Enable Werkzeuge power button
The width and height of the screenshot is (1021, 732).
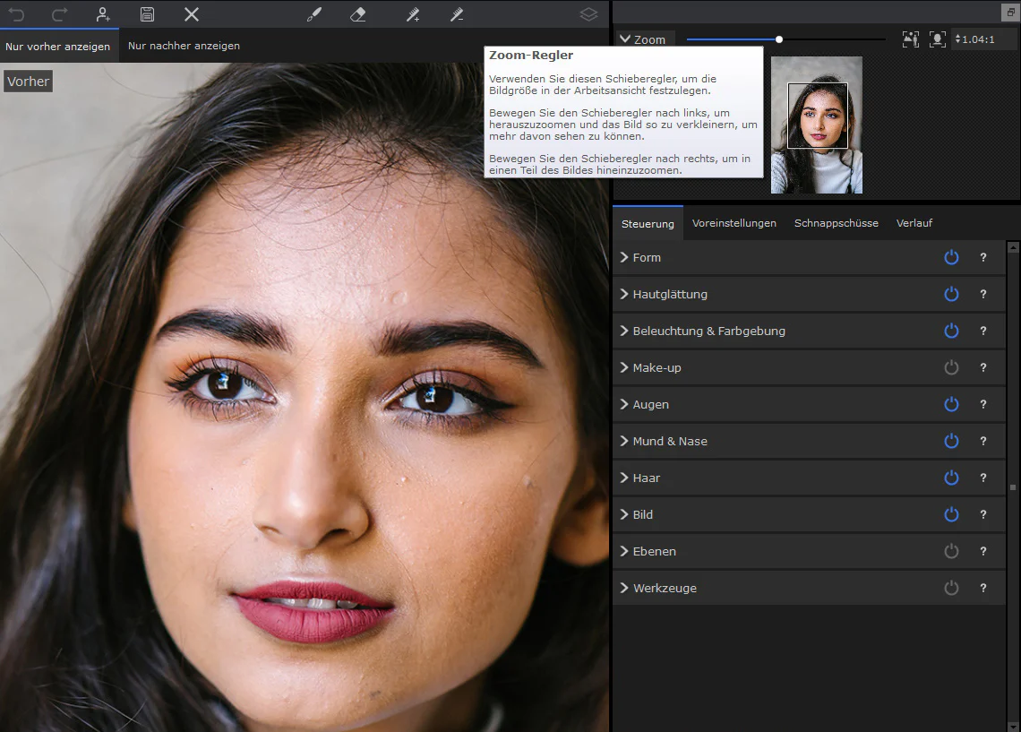pyautogui.click(x=951, y=588)
